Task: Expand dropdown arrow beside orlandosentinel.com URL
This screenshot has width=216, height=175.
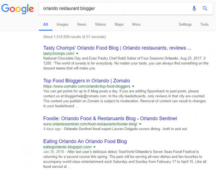Action: click(x=140, y=124)
